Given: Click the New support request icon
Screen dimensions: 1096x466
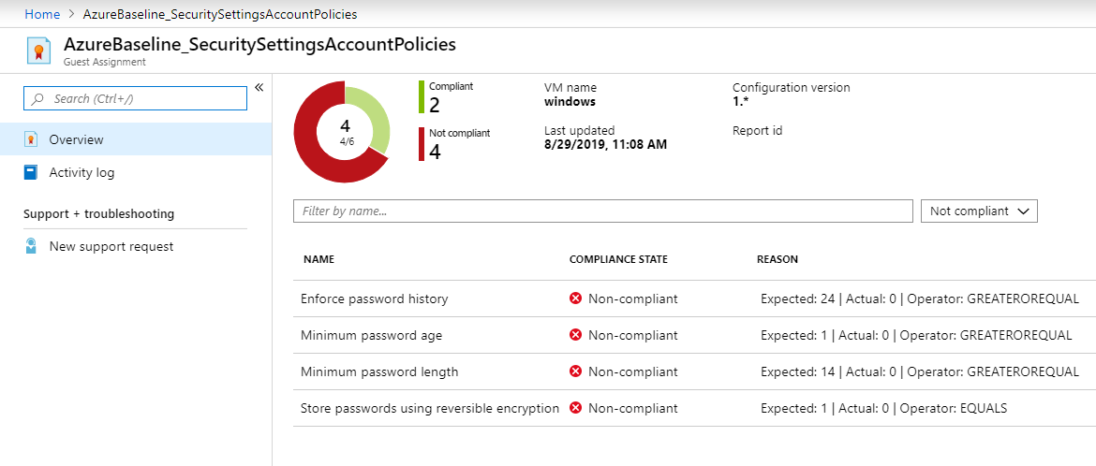Looking at the screenshot, I should pos(32,246).
